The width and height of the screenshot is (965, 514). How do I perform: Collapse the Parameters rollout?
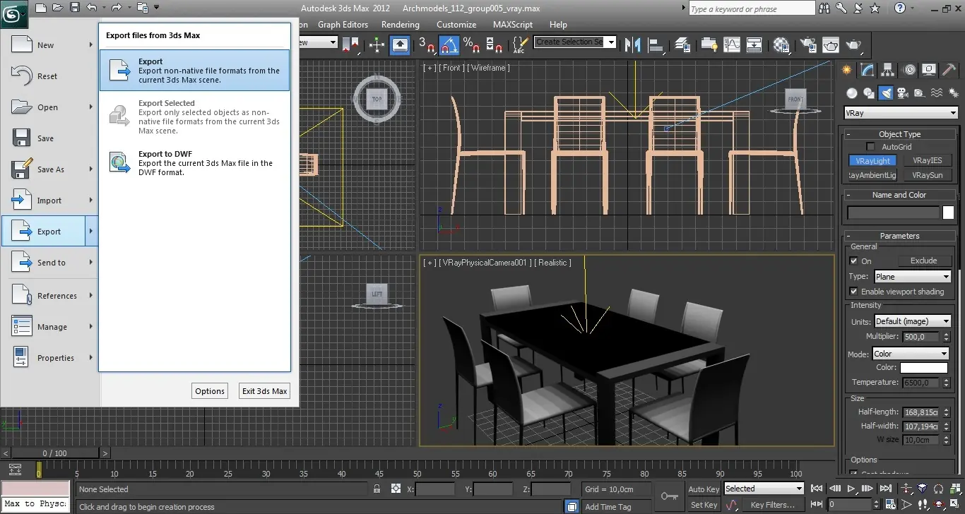(899, 236)
